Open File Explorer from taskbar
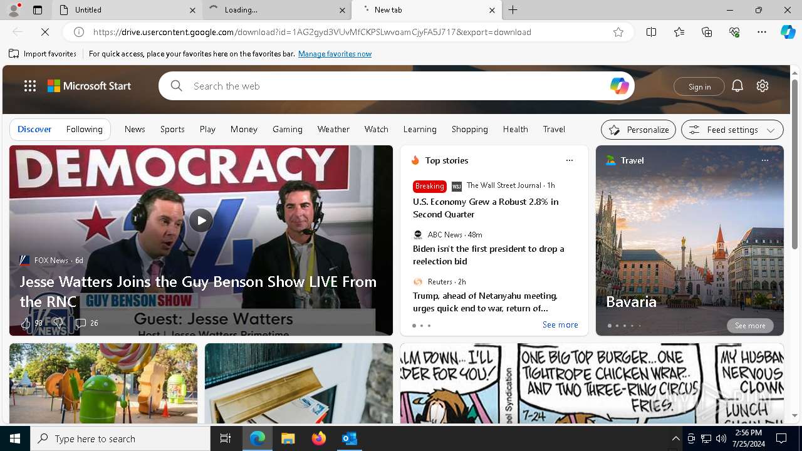Viewport: 802px width, 451px height. point(288,438)
